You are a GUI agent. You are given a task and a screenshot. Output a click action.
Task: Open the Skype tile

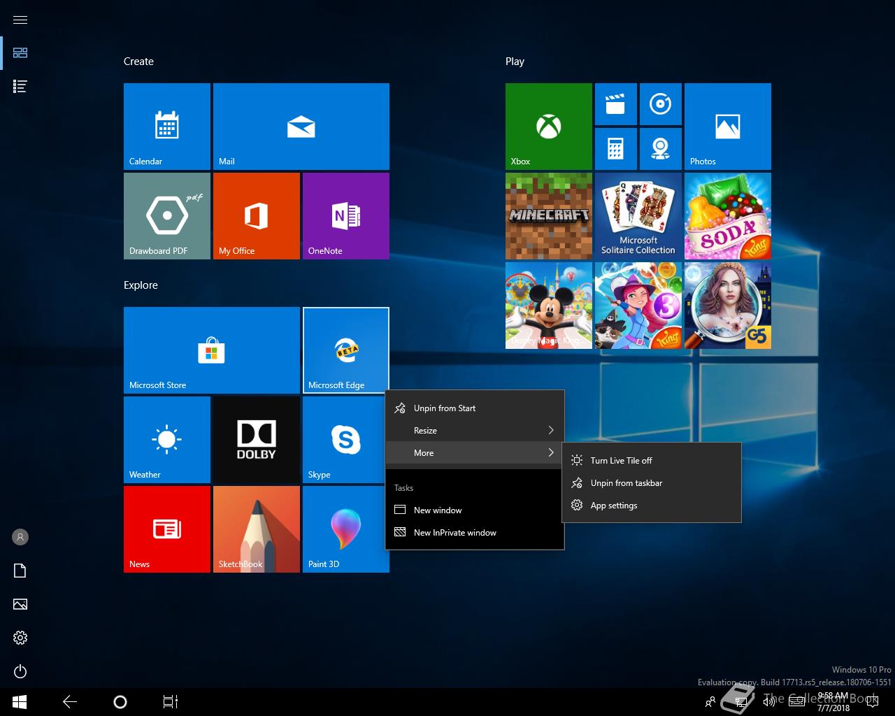pyautogui.click(x=345, y=440)
